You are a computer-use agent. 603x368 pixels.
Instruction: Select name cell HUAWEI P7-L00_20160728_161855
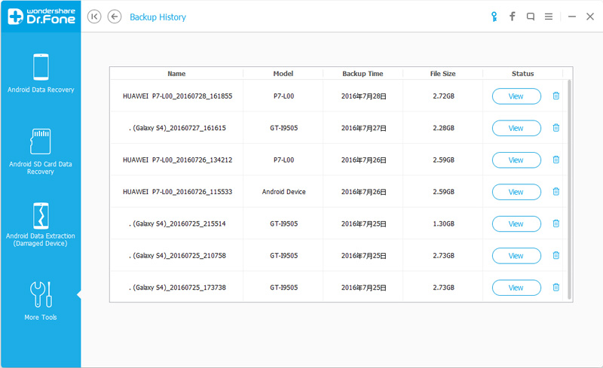(x=177, y=96)
